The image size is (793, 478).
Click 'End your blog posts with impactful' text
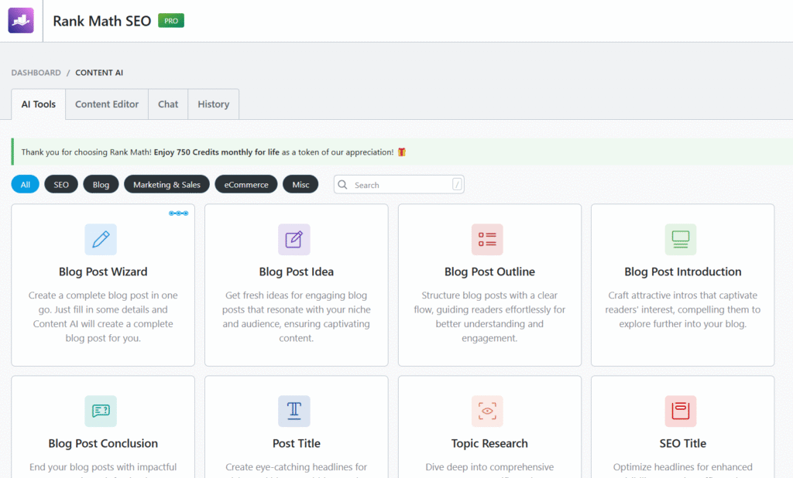tap(103, 467)
